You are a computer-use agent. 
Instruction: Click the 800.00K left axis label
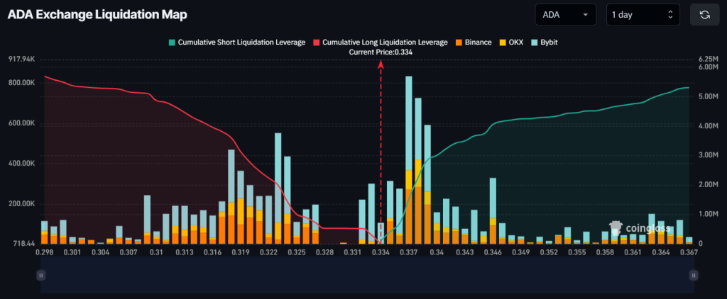coord(22,83)
